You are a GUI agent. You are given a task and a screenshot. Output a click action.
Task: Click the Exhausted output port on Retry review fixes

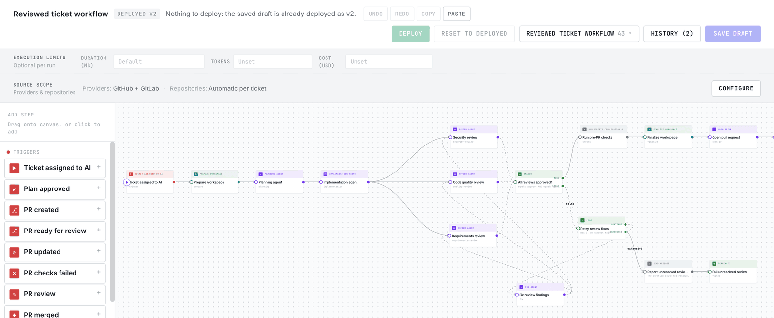click(625, 232)
